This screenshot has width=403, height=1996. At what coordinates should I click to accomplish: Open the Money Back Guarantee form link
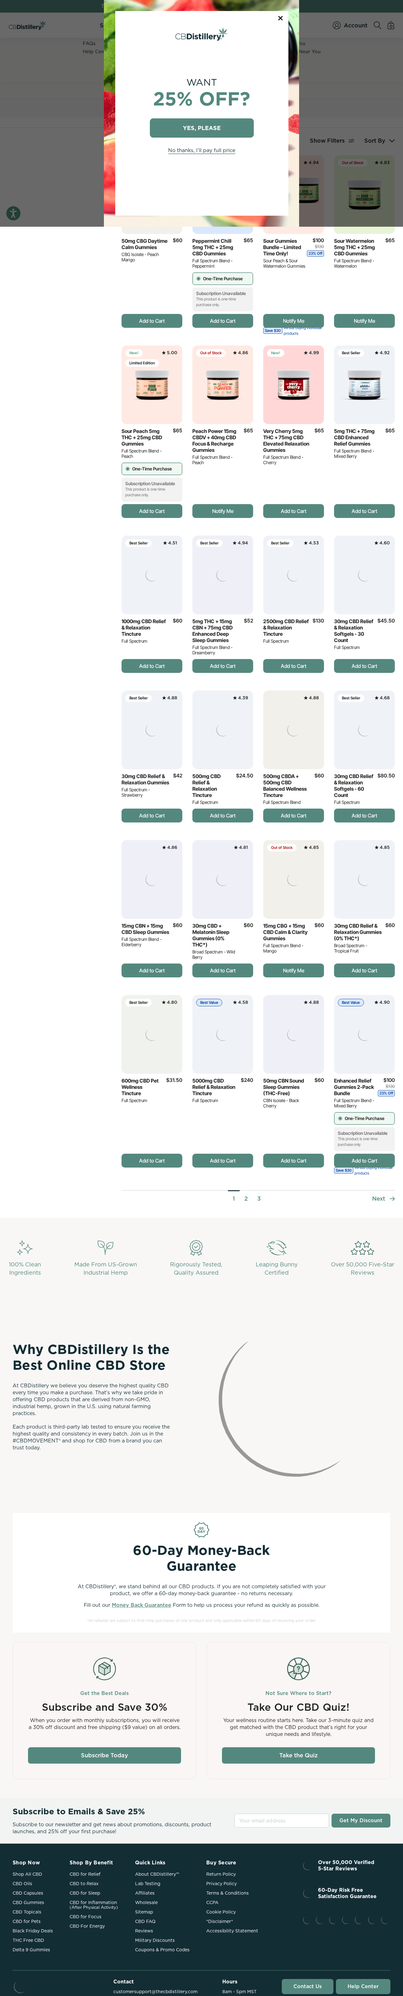141,1605
